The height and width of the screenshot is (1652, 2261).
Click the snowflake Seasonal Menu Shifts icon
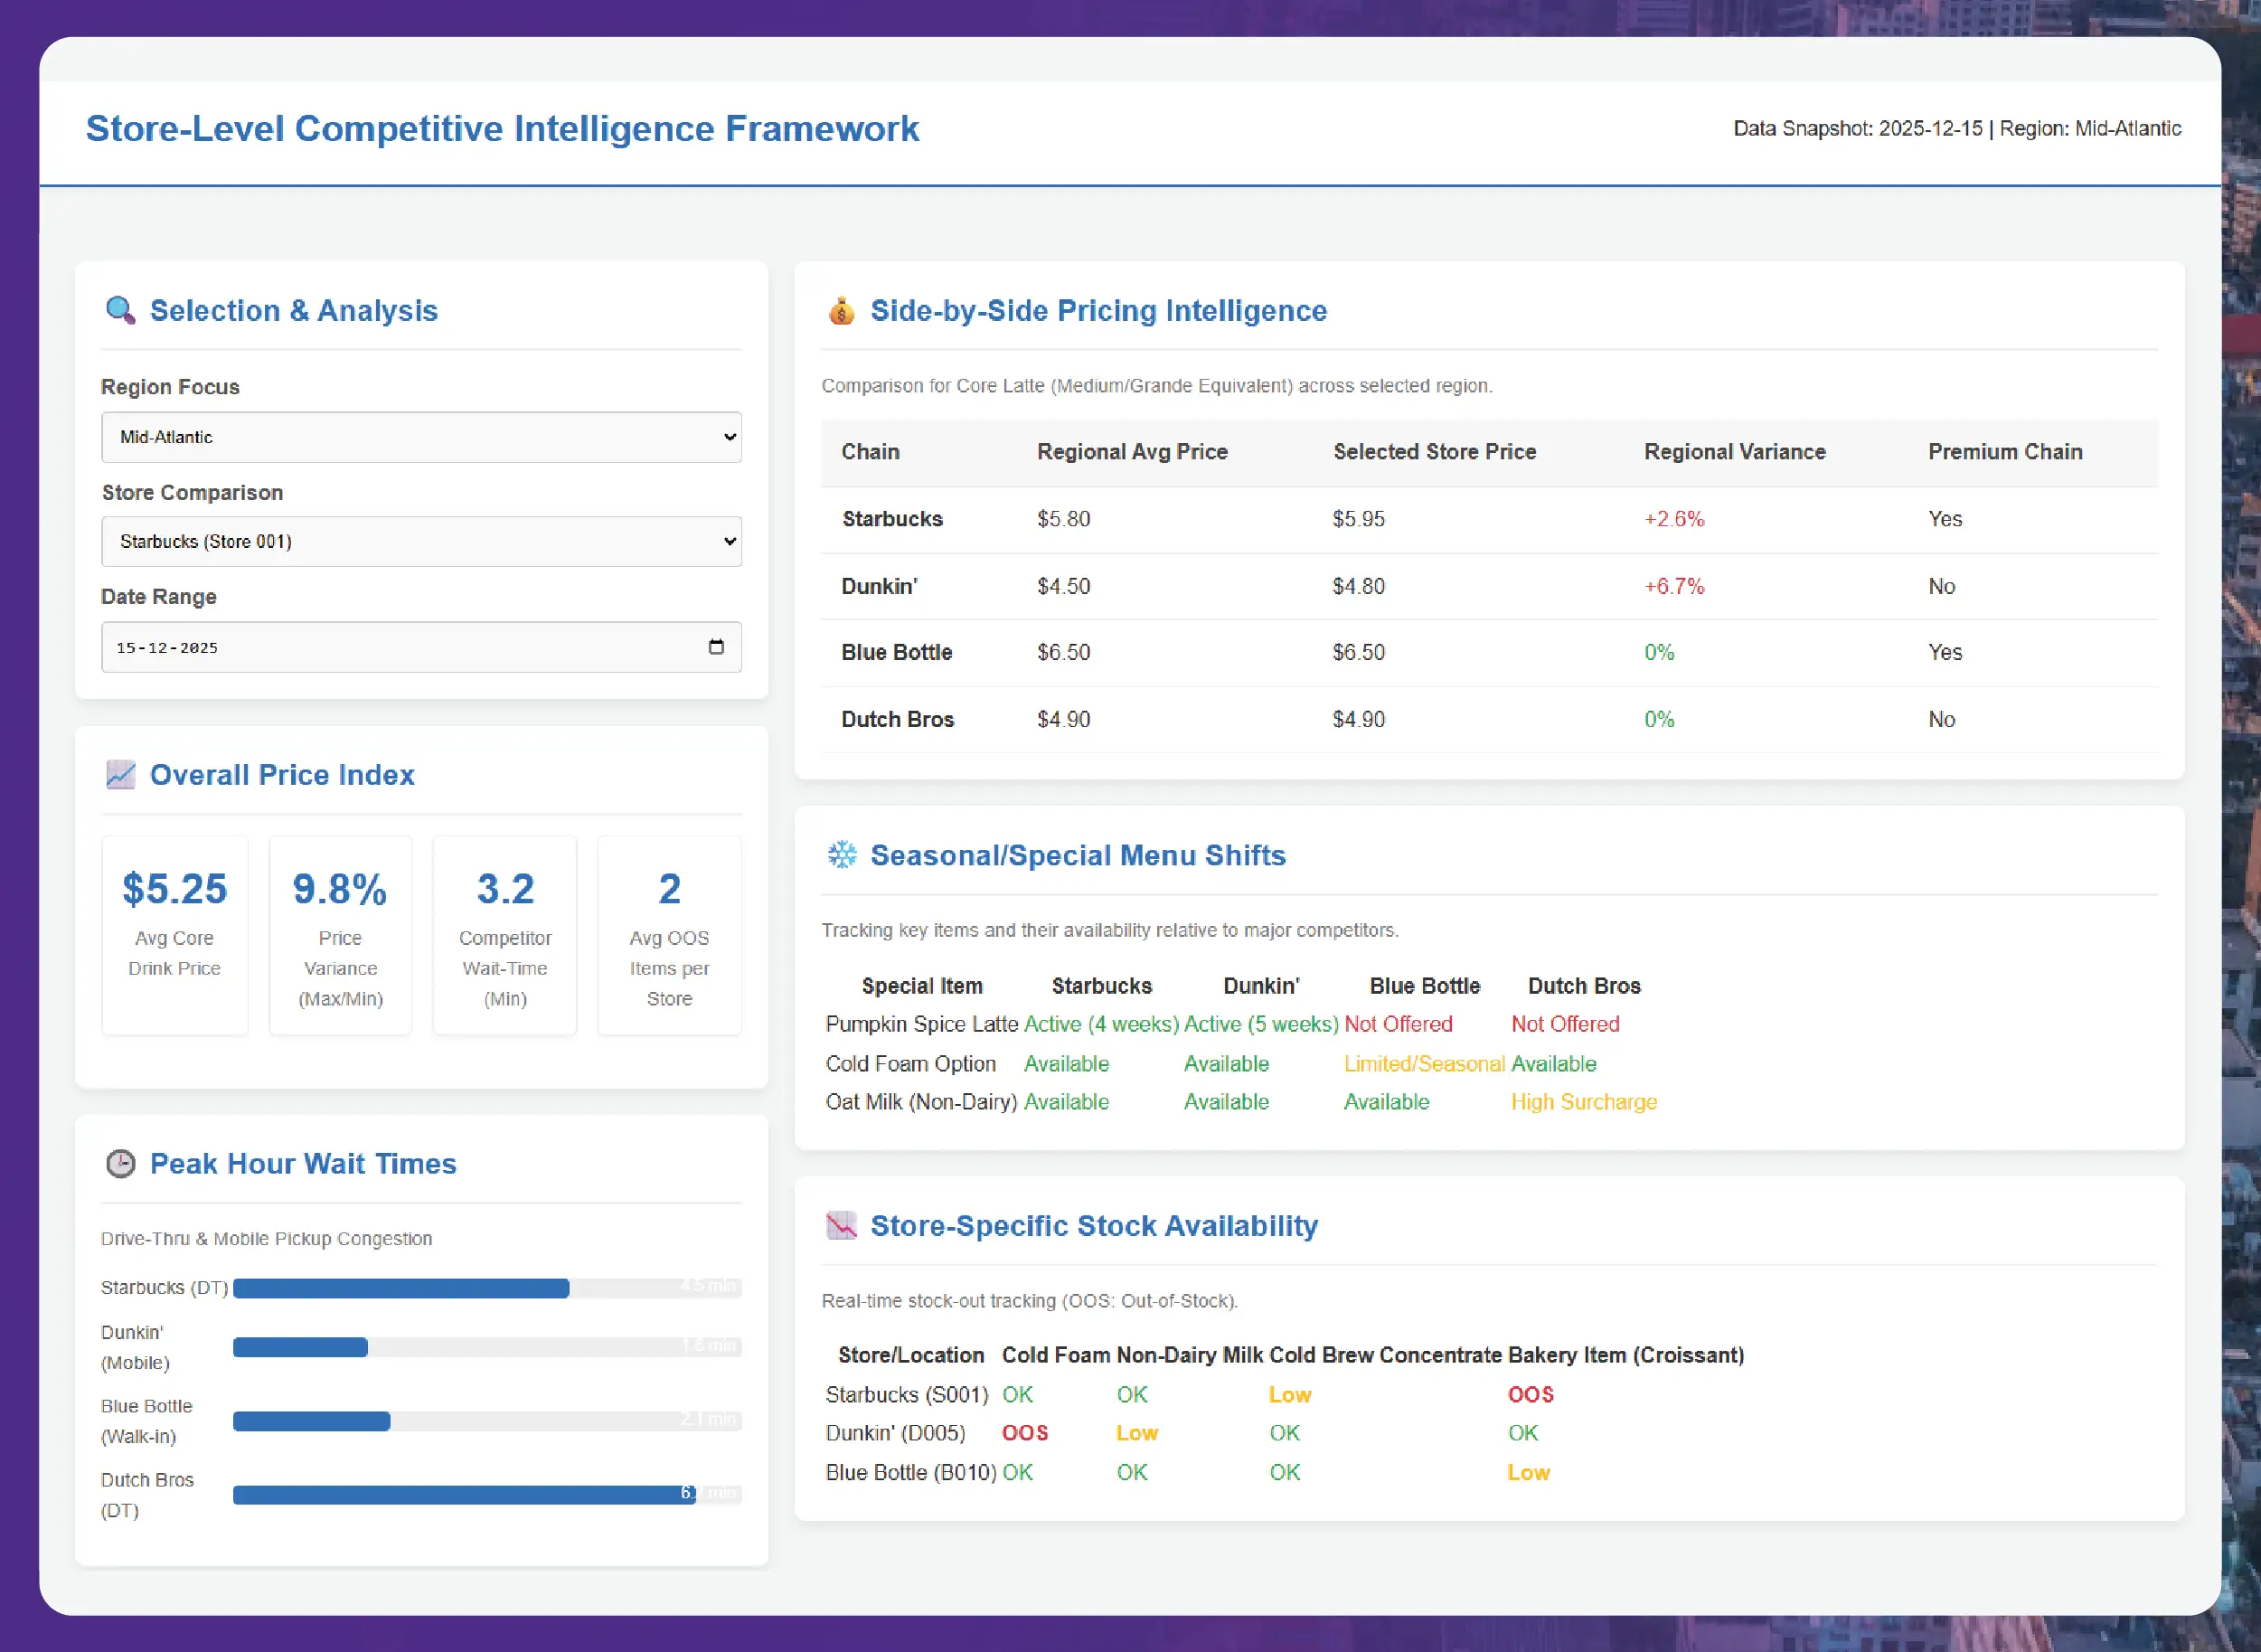842,855
